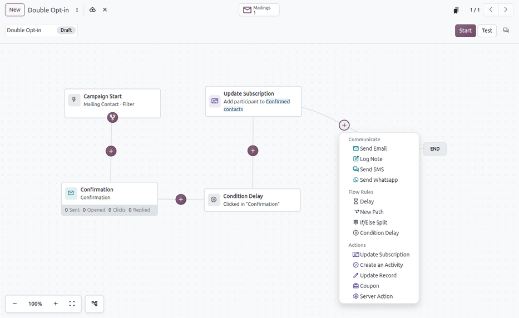Click the Condition Delay pause icon
The height and width of the screenshot is (318, 519).
pyautogui.click(x=214, y=200)
